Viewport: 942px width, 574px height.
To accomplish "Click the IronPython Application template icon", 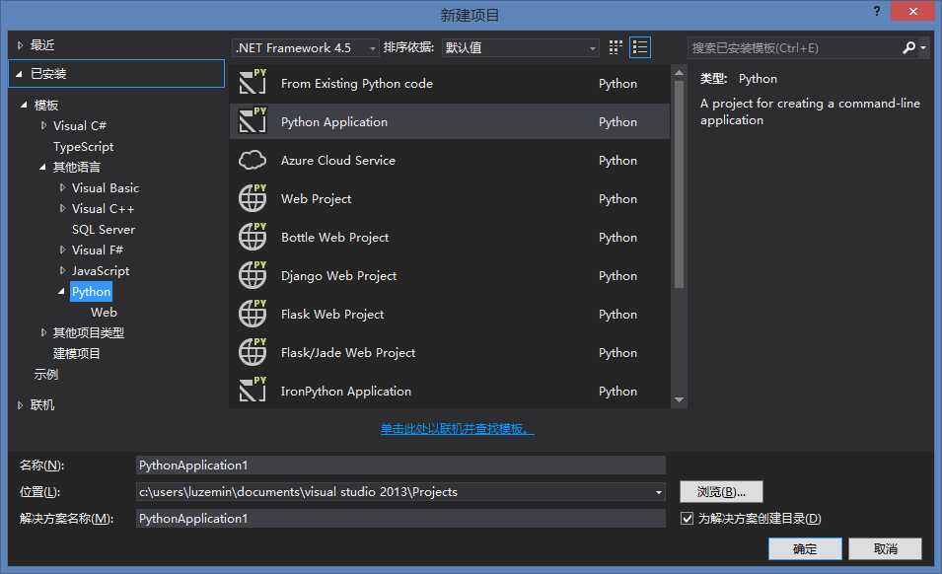I will 253,390.
